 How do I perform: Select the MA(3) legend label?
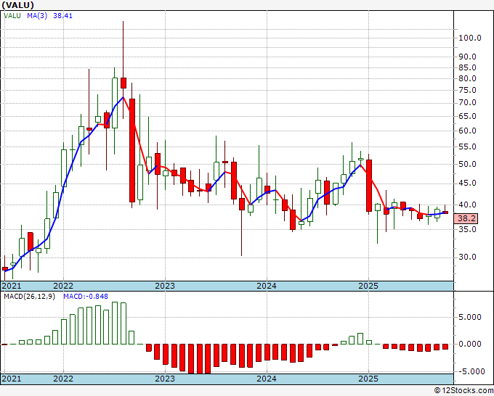coord(37,15)
